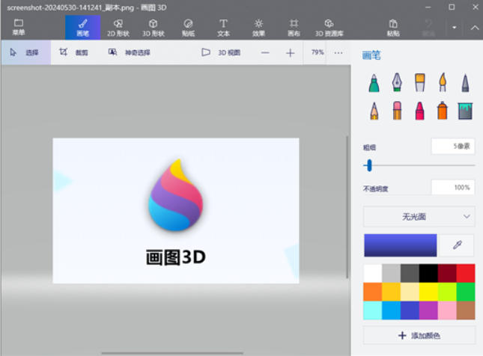
Task: Zoom in with the plus button
Action: tap(290, 52)
